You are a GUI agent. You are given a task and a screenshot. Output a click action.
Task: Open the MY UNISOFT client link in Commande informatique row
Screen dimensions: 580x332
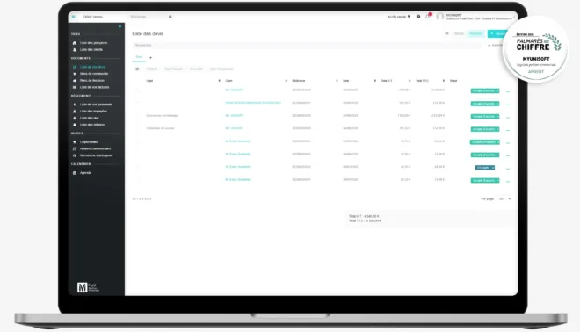[x=234, y=116]
